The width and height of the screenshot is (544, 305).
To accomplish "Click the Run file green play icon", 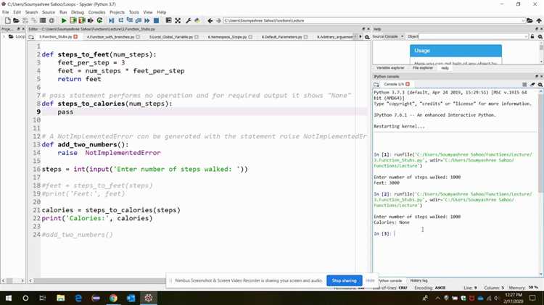I will click(64, 21).
